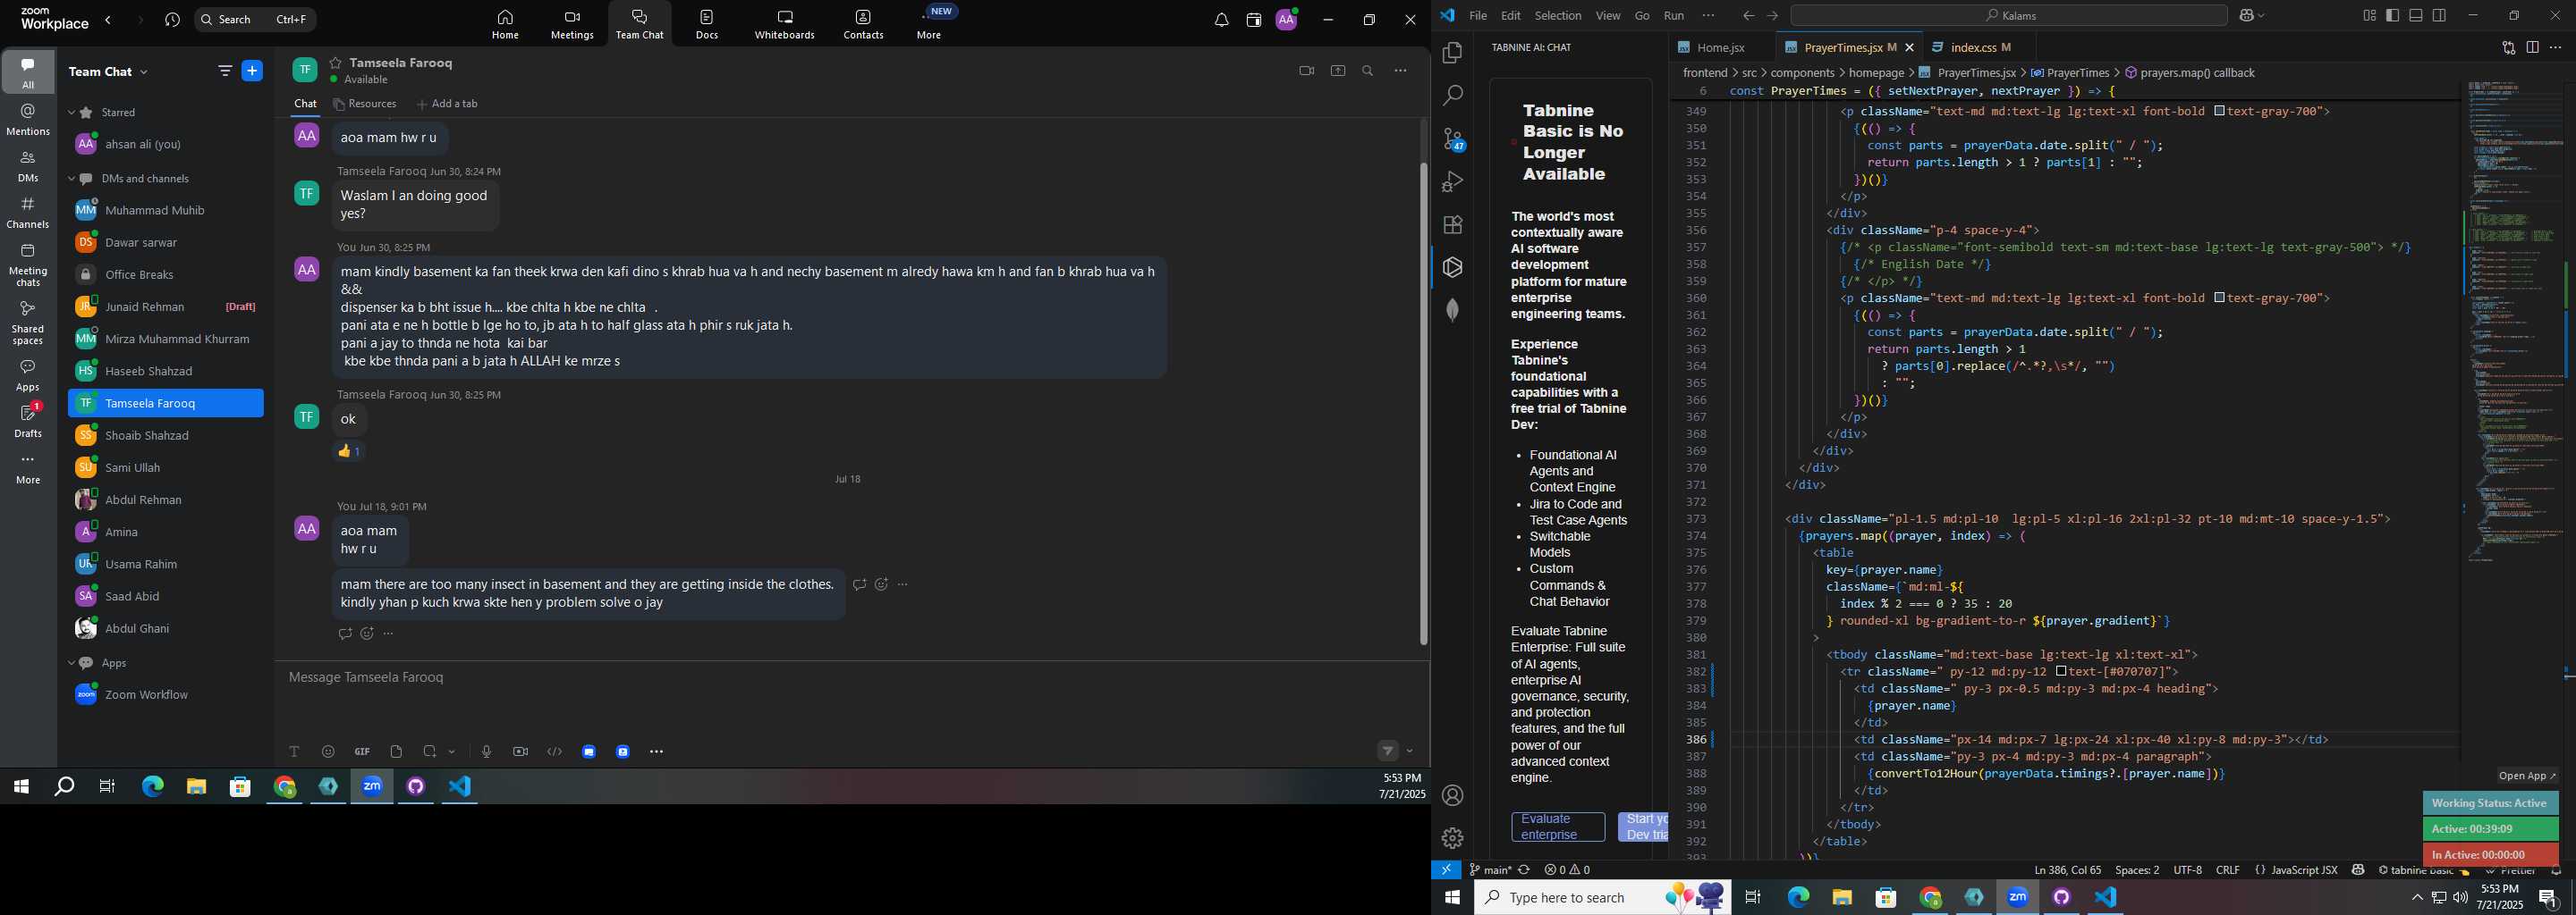Toggle the thumbs-up reaction under ok
Screen dimensions: 2576x915
[349, 451]
